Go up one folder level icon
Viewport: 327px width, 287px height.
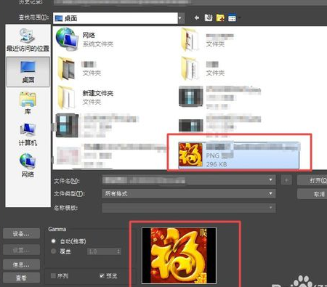point(209,17)
